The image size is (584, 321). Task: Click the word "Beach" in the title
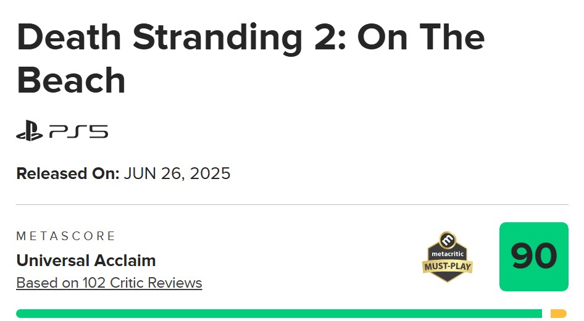pyautogui.click(x=71, y=81)
